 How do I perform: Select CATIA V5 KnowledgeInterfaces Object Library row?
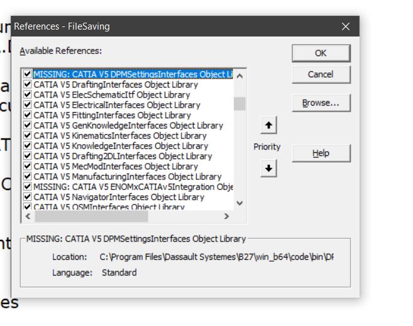pyautogui.click(x=121, y=146)
